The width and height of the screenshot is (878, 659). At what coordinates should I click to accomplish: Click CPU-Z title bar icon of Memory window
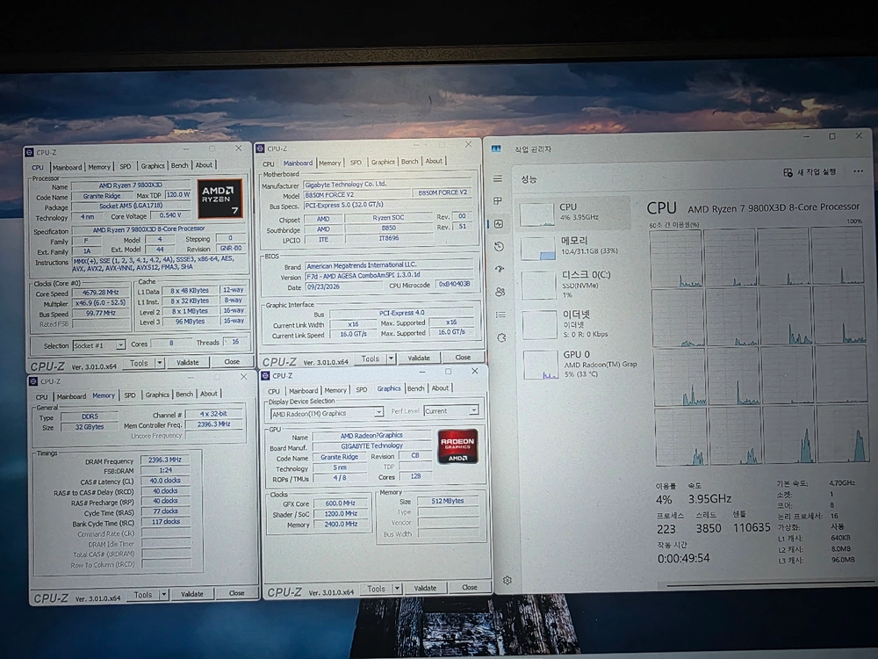click(x=33, y=381)
